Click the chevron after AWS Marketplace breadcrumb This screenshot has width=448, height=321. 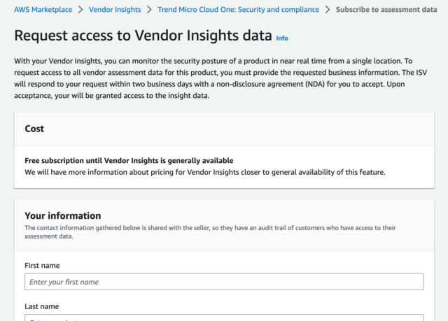(80, 10)
